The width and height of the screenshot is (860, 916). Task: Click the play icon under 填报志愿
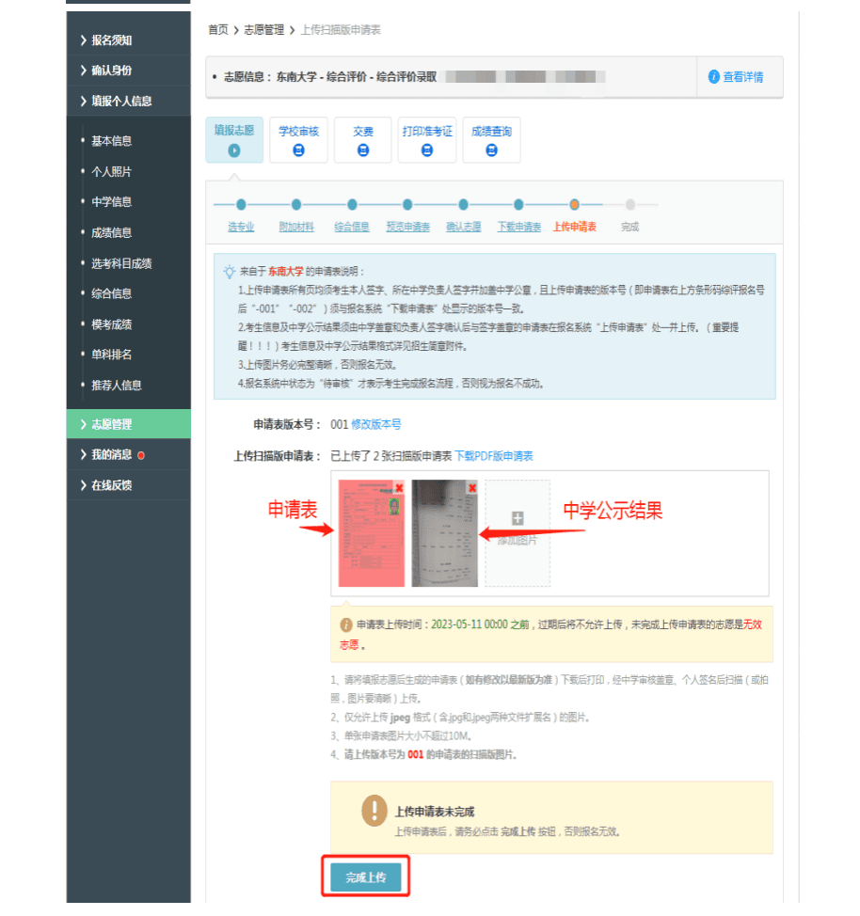[x=234, y=150]
